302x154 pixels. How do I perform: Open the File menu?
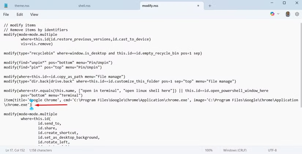click(6, 15)
